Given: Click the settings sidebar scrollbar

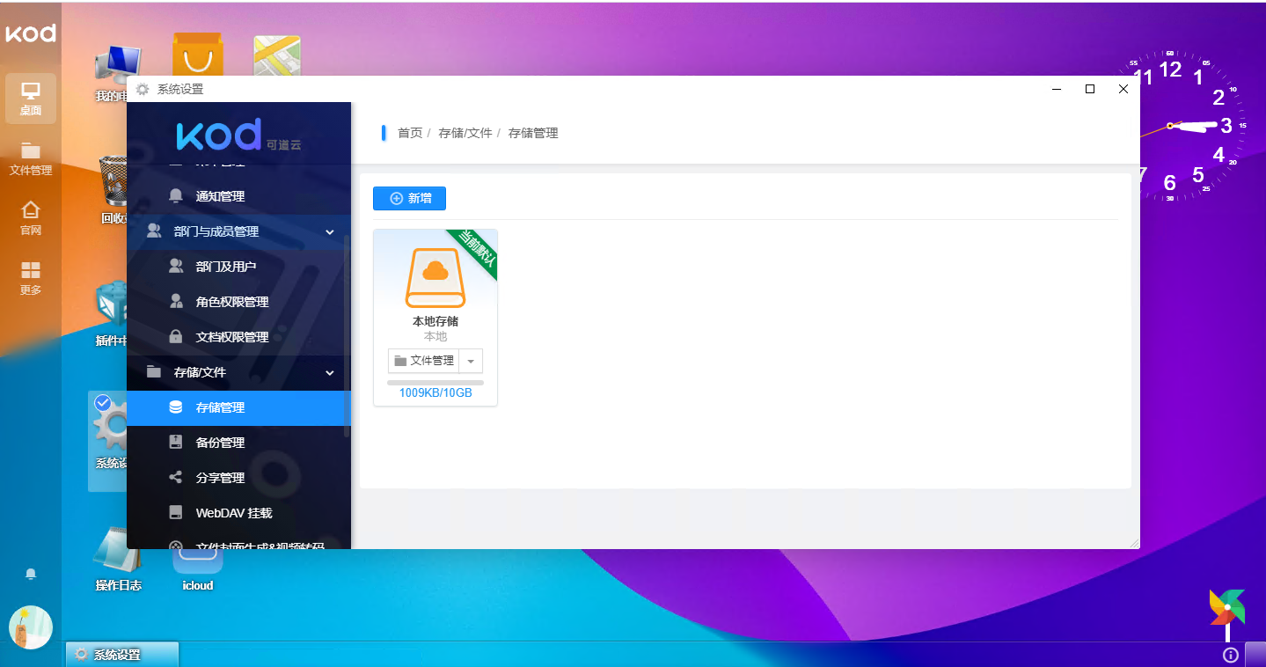Looking at the screenshot, I should point(347,334).
